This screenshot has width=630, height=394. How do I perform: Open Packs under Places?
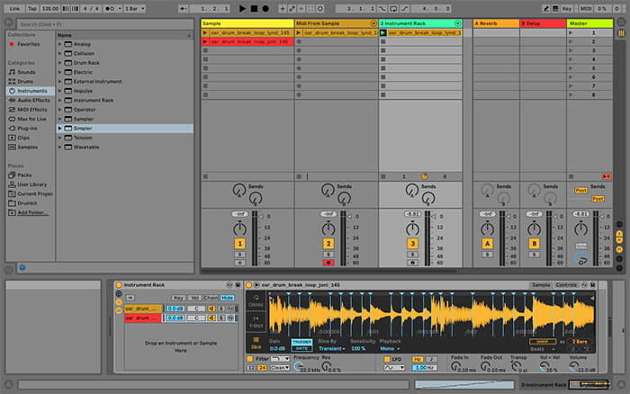(24, 175)
